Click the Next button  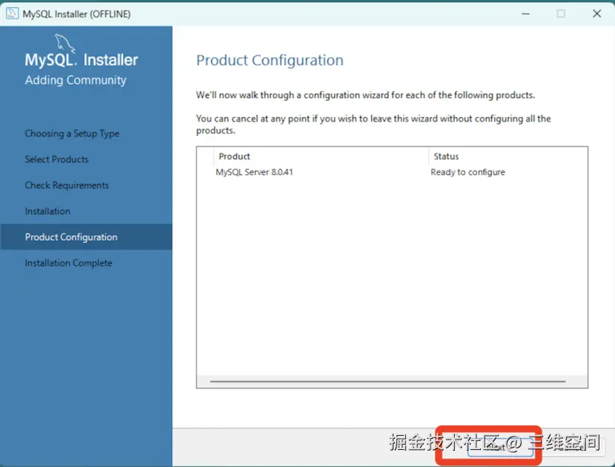coord(500,448)
